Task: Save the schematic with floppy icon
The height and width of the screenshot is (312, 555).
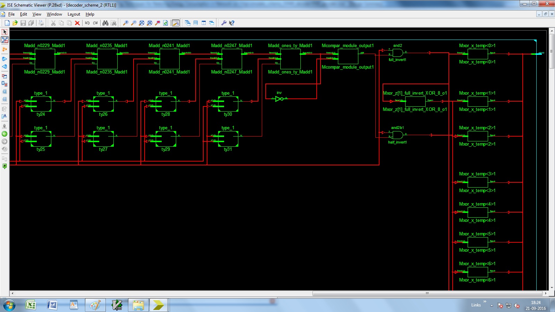Action: click(23, 23)
